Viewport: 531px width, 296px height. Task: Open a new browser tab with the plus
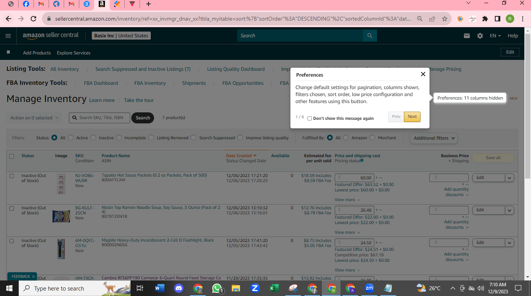point(148,4)
